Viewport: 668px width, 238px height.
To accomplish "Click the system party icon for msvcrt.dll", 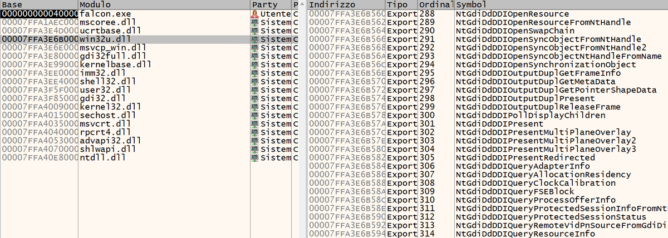I will tap(256, 123).
